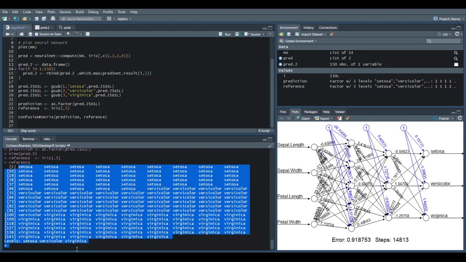Click the code tools magic wand icon
The width and height of the screenshot is (466, 262).
[x=76, y=34]
